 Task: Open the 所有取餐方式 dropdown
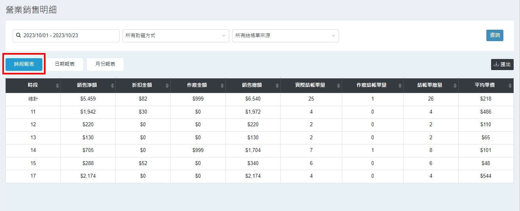coord(175,36)
